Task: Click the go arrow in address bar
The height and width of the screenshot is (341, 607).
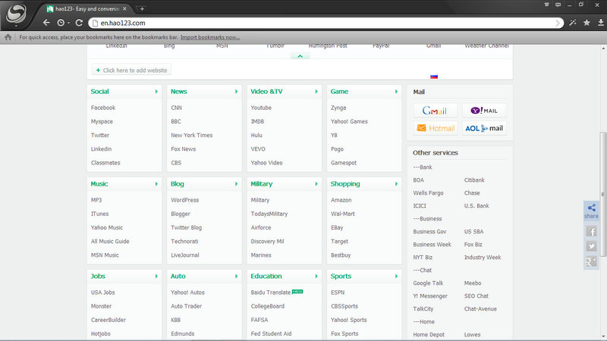Action: tap(558, 23)
